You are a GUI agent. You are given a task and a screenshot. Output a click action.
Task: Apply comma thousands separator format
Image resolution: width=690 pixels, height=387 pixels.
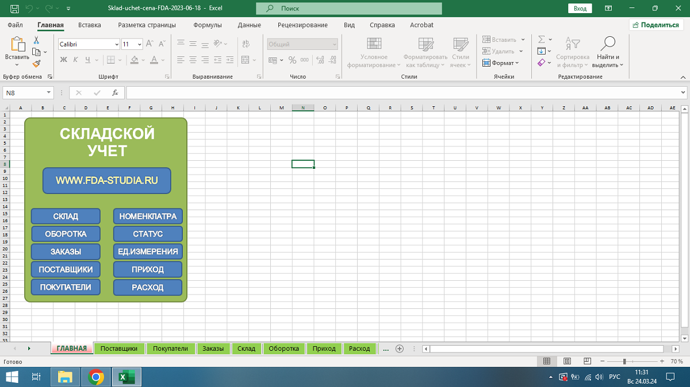coord(305,60)
